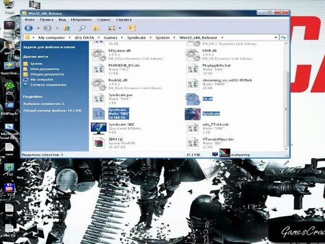Select the RndrGL.dll file icon
The width and height of the screenshot is (325, 244).
click(x=99, y=84)
